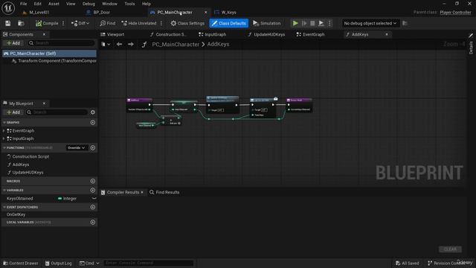Viewport: 476px width, 268px height.
Task: Toggle Hide Unrelated nodes
Action: (139, 23)
